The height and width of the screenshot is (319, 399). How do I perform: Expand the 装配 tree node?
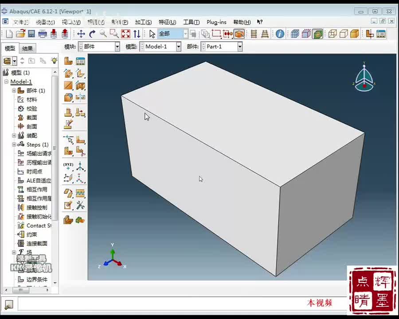[14, 136]
